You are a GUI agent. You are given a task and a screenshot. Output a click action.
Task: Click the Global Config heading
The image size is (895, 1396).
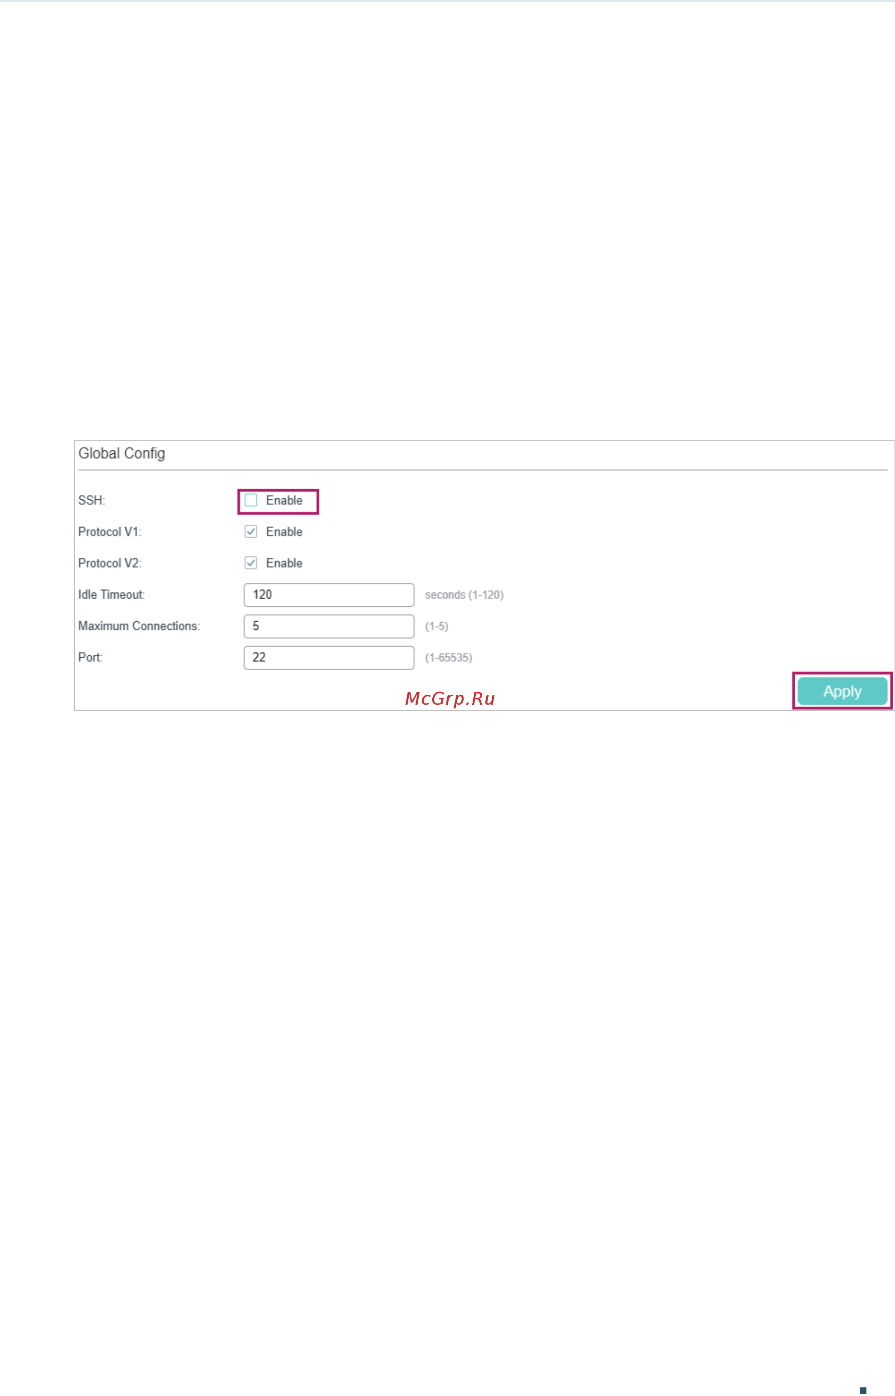(x=122, y=453)
